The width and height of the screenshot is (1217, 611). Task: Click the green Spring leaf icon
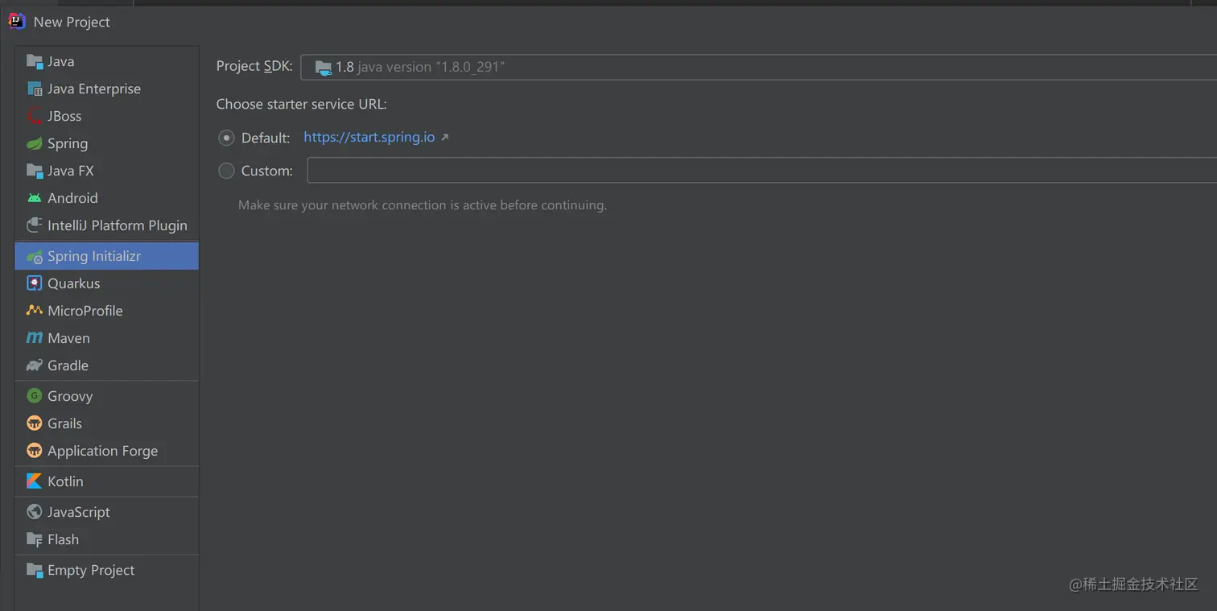(35, 143)
